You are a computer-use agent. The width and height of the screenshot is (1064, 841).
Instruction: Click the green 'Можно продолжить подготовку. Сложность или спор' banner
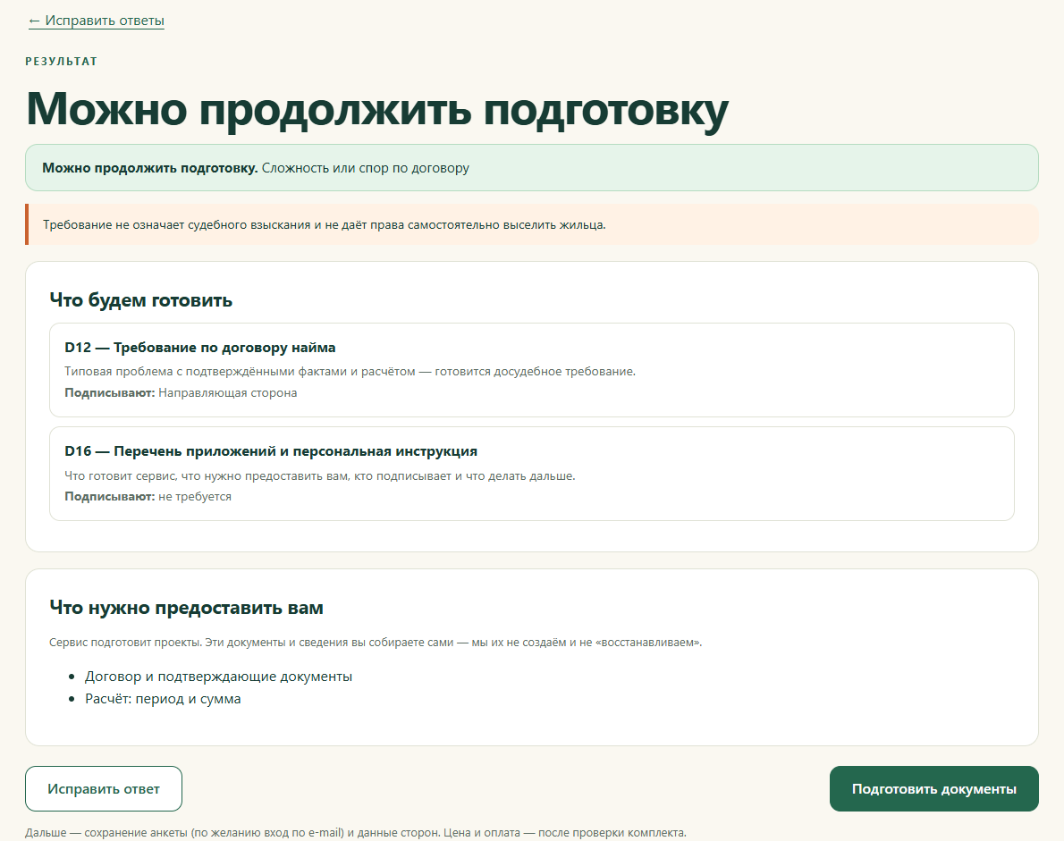pos(532,167)
